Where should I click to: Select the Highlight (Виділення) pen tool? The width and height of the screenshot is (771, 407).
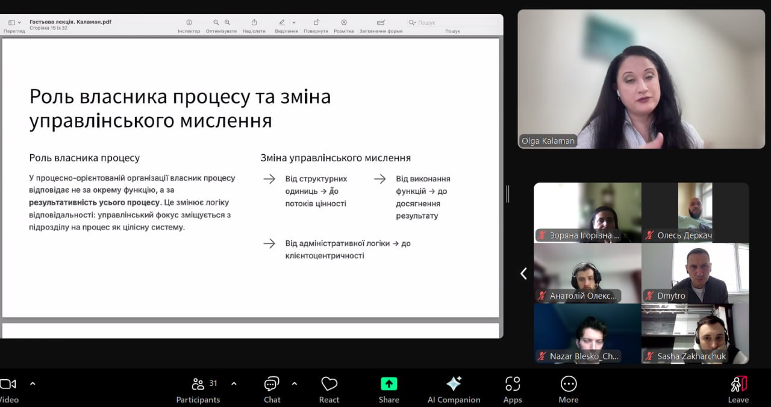(282, 22)
